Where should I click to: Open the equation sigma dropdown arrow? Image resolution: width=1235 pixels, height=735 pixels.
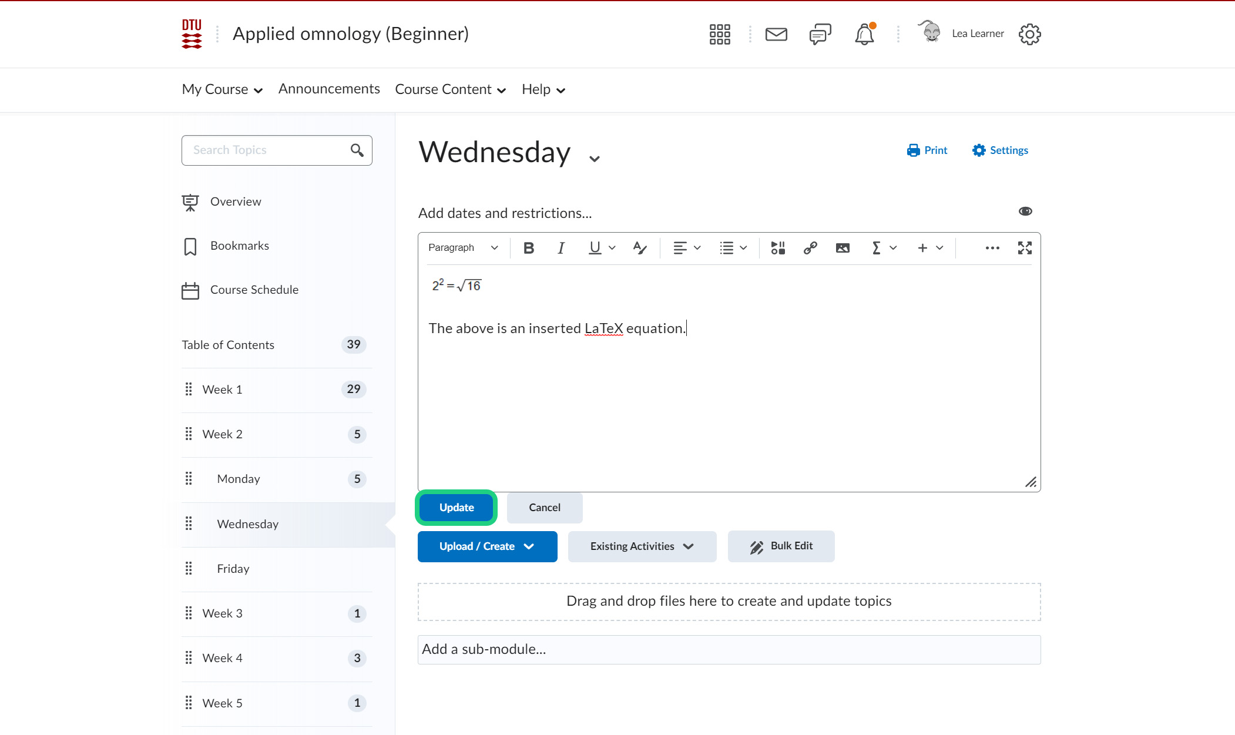pyautogui.click(x=893, y=248)
